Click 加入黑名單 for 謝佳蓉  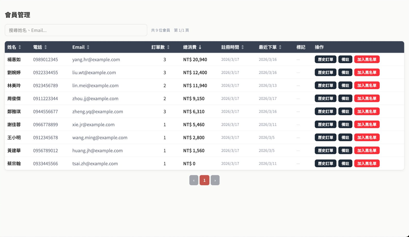(x=367, y=124)
